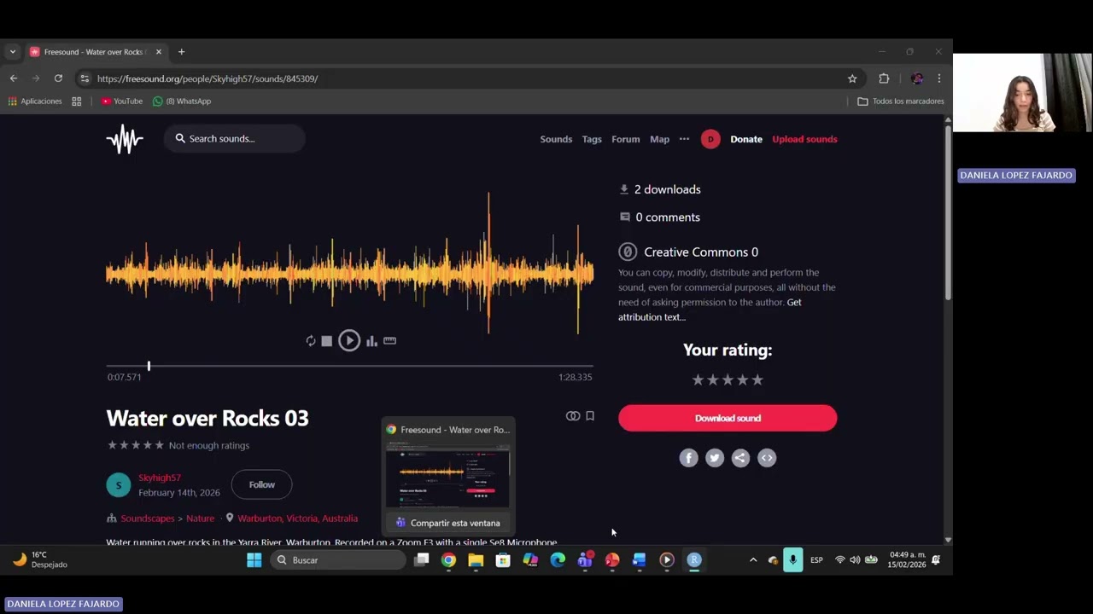The width and height of the screenshot is (1093, 614).
Task: Open the Sounds menu item
Action: coord(556,139)
